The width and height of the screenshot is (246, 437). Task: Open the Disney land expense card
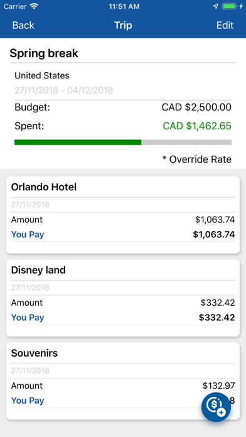pos(123,298)
